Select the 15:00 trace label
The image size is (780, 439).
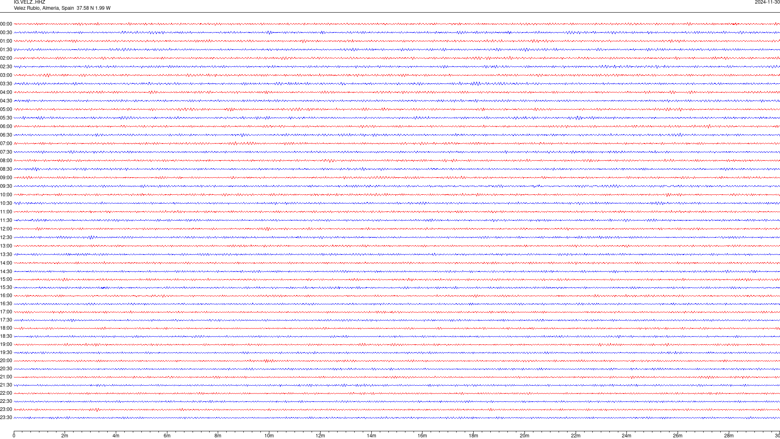6,279
